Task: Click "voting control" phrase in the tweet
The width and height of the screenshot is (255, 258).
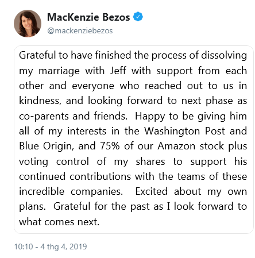Action: click(x=54, y=161)
